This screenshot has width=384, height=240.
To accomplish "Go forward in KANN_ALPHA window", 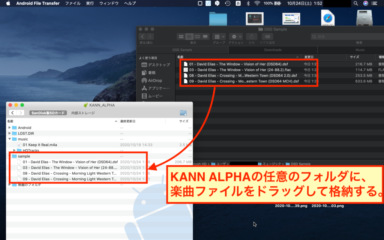I will tap(21, 112).
